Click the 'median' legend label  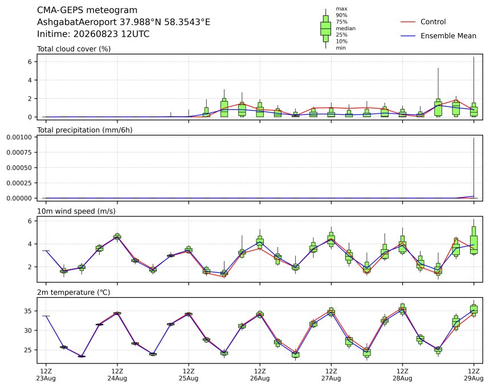pyautogui.click(x=346, y=29)
